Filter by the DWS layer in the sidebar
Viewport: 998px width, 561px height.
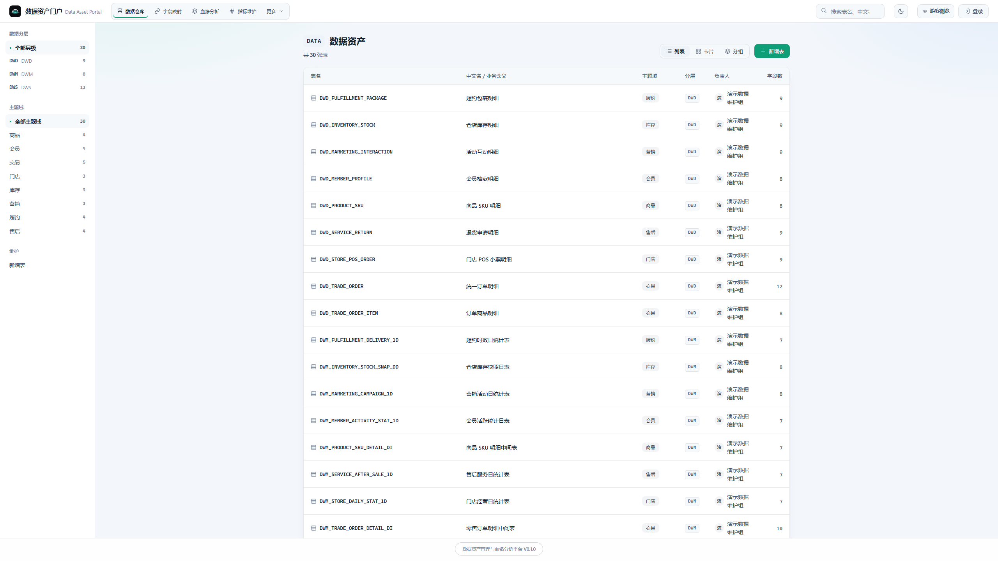pyautogui.click(x=48, y=87)
